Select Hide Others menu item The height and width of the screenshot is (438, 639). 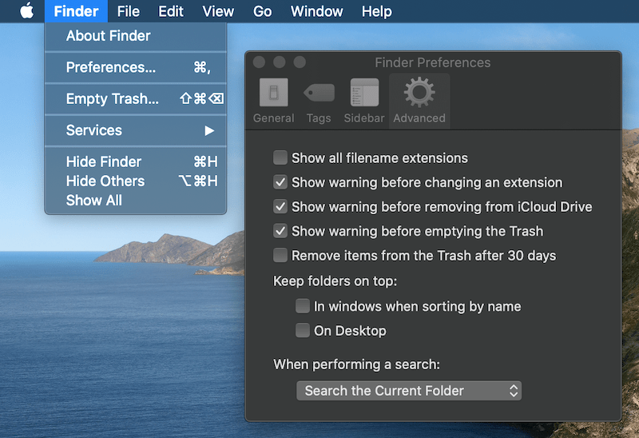[135, 181]
